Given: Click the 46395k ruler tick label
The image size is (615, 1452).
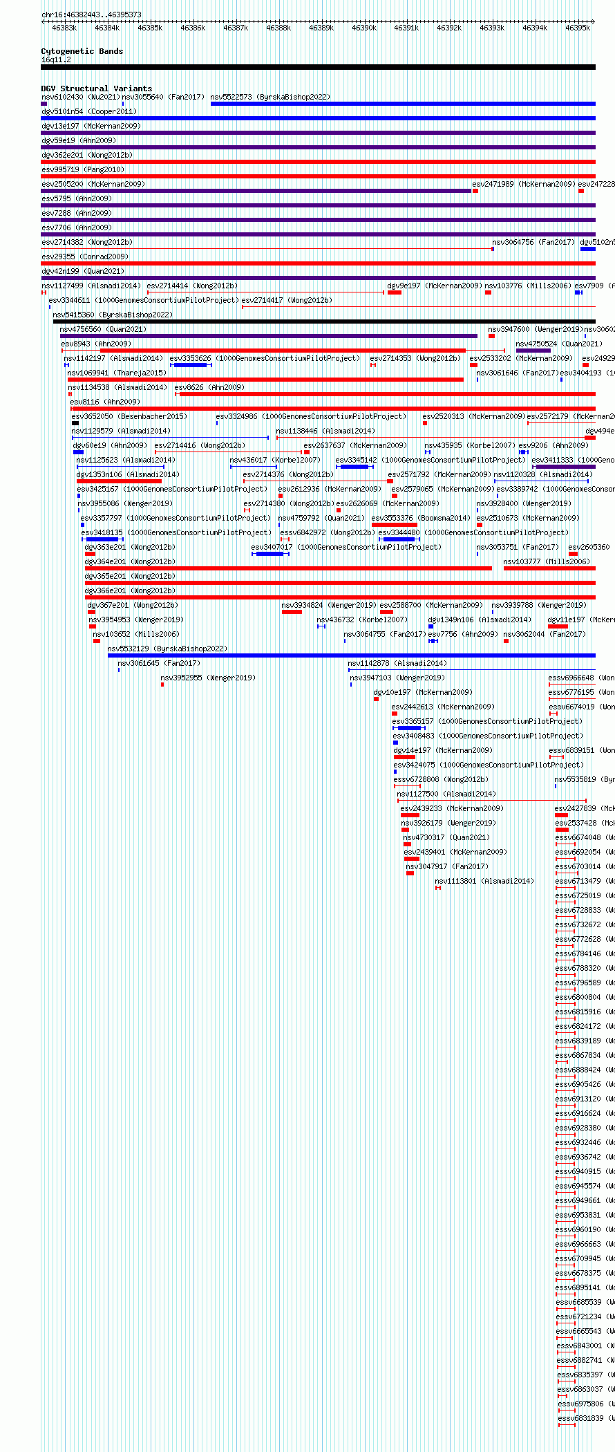Looking at the screenshot, I should [x=578, y=28].
